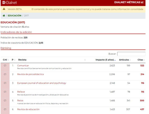The image size is (149, 114).
Task: Open psicodidáctica citations count 214
Action: tap(142, 74)
